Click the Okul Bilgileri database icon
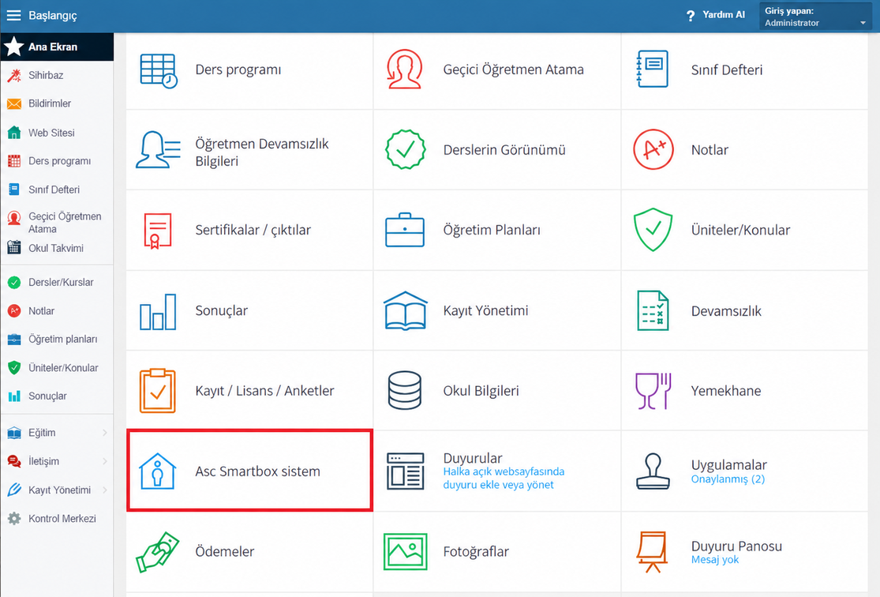 click(405, 390)
